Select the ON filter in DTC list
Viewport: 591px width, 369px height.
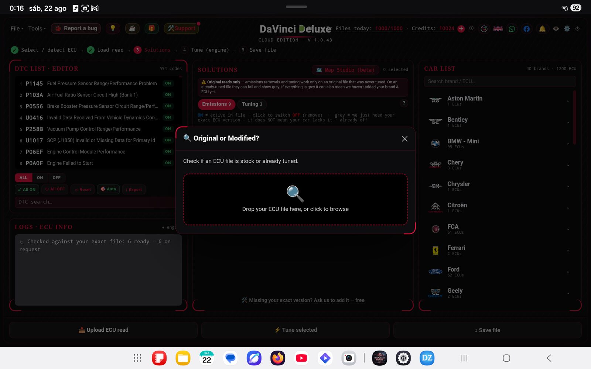click(x=40, y=177)
